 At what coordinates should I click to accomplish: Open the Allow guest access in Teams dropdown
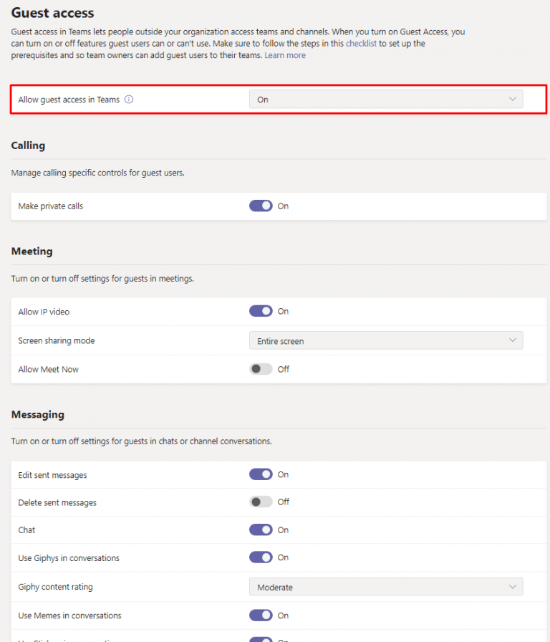[x=386, y=100]
